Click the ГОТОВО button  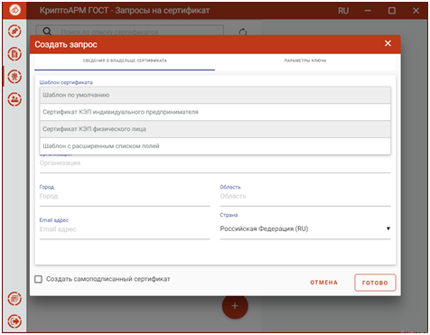(375, 283)
